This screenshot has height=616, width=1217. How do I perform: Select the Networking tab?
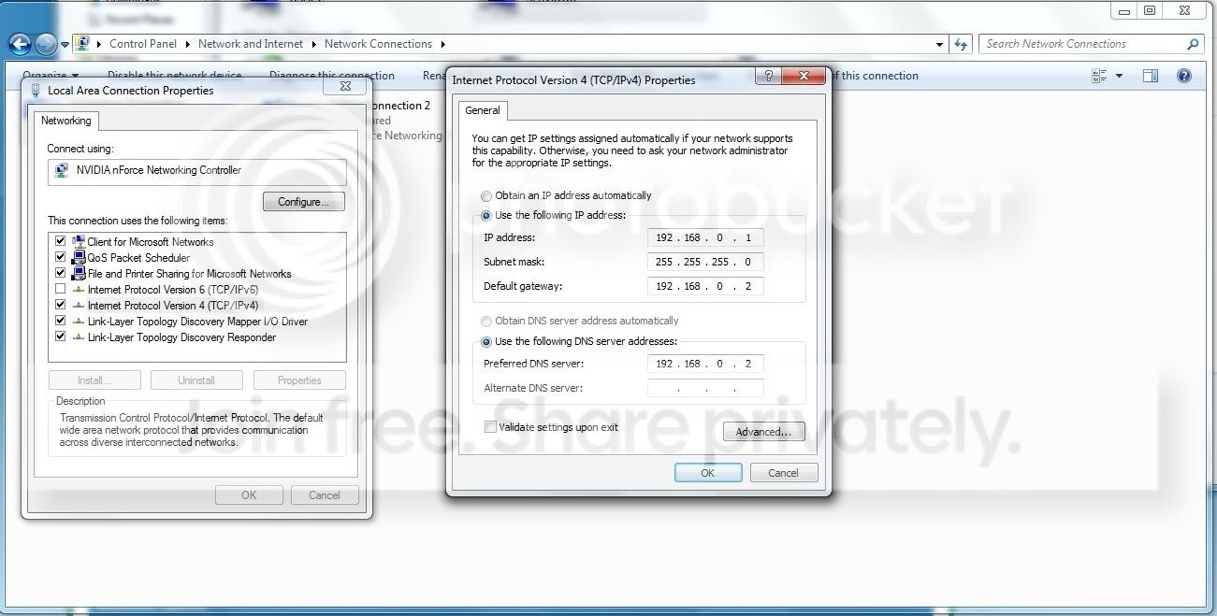click(66, 121)
